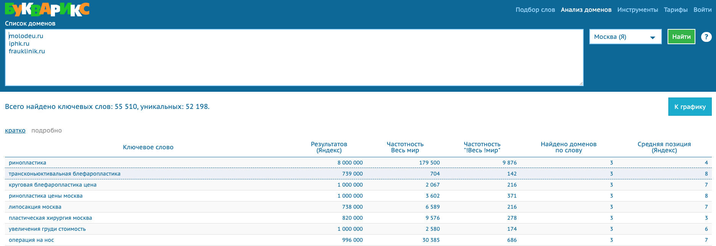The image size is (716, 246).
Task: Open Инструменты menu item
Action: point(637,10)
